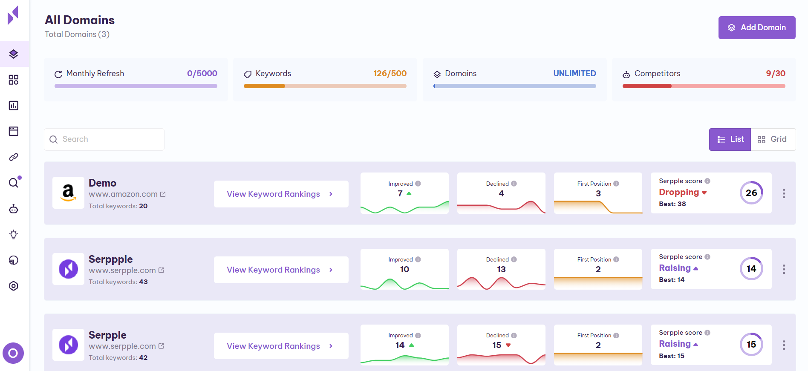Click the info icon next to Declined in the Demo row
The height and width of the screenshot is (371, 808).
514,184
